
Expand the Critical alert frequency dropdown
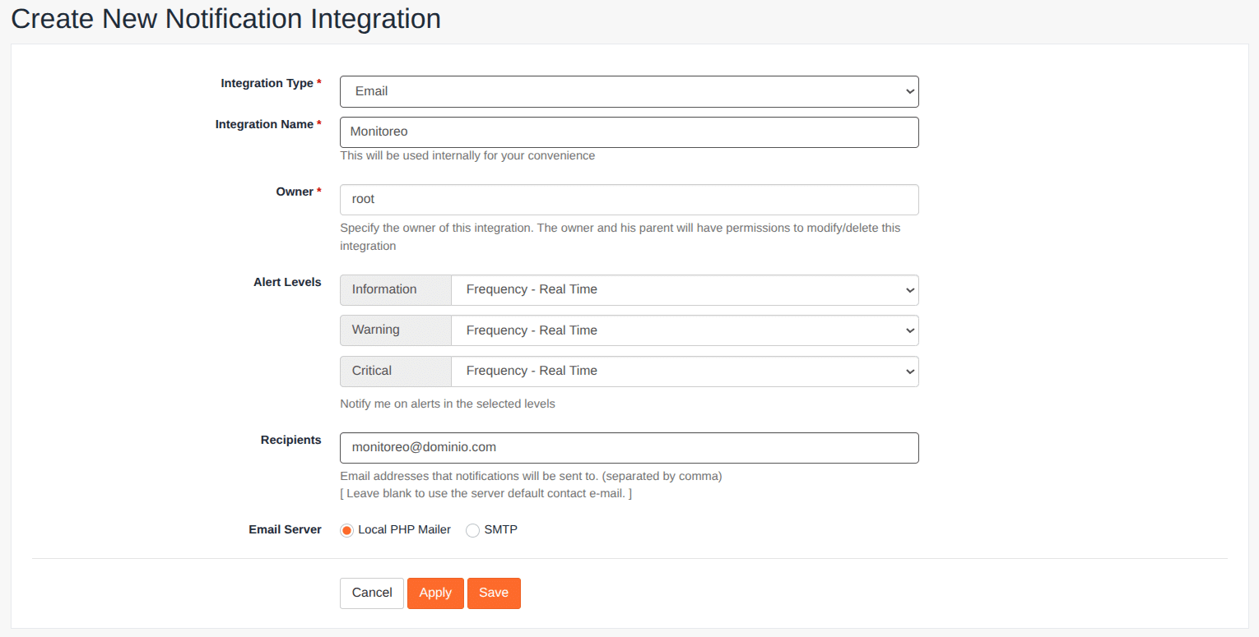pos(684,371)
